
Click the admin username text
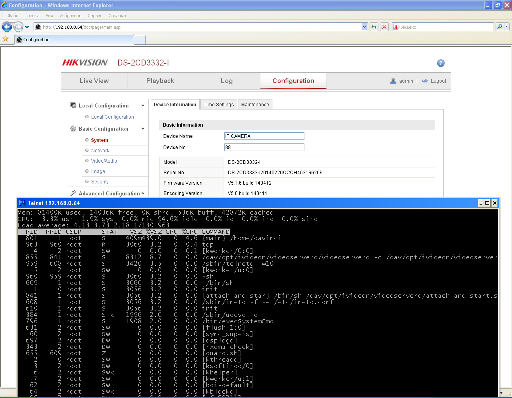[x=406, y=81]
